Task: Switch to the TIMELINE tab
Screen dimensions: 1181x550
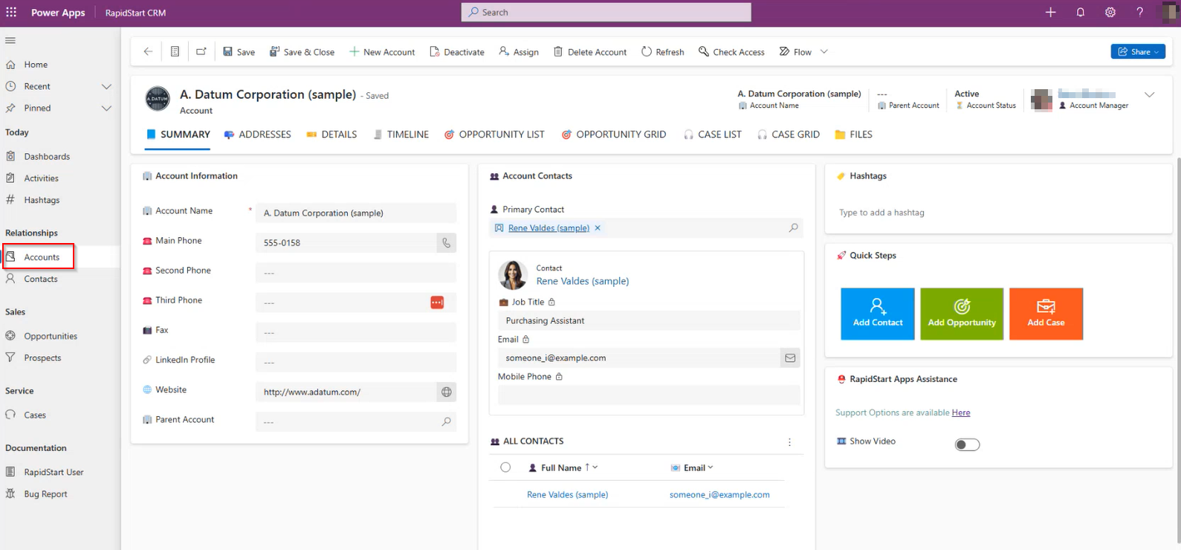Action: pyautogui.click(x=401, y=135)
